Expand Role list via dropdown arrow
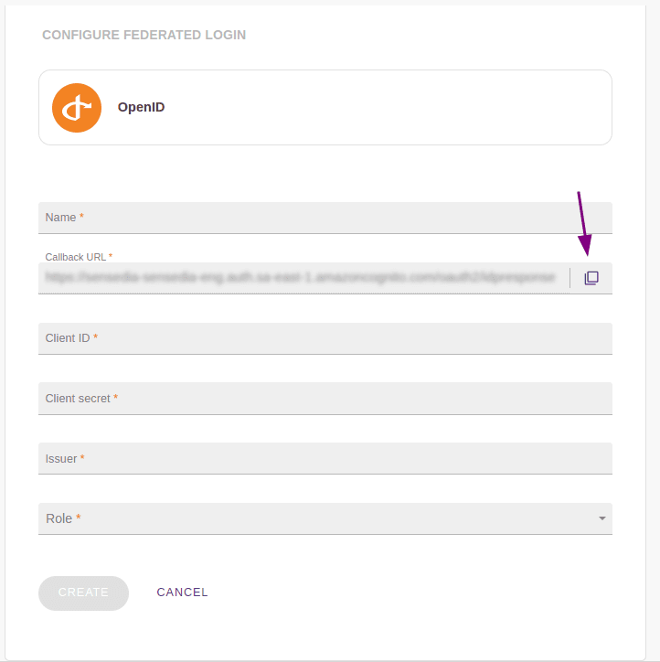The image size is (660, 662). [601, 518]
